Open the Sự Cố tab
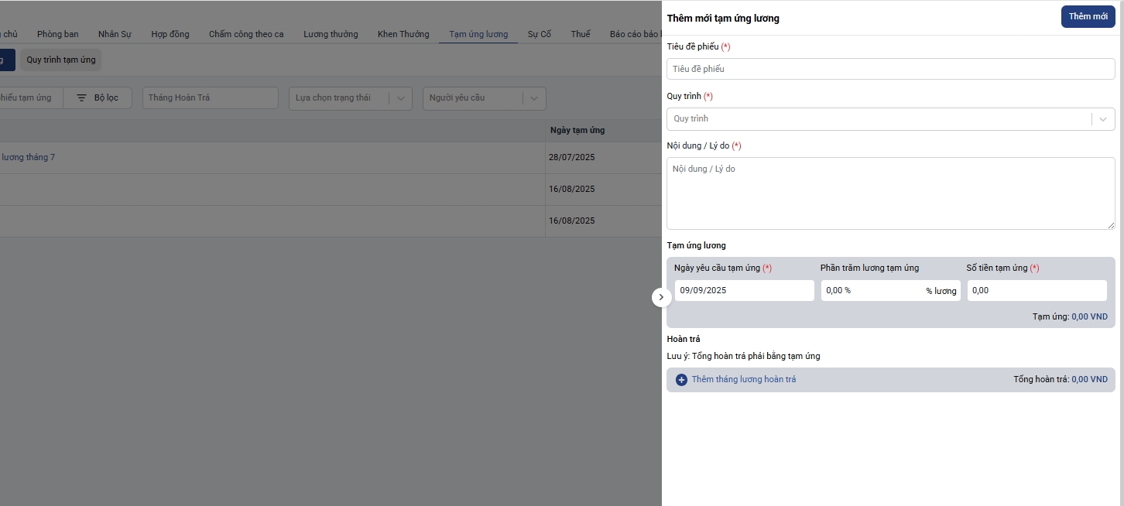The width and height of the screenshot is (1124, 506). point(539,34)
